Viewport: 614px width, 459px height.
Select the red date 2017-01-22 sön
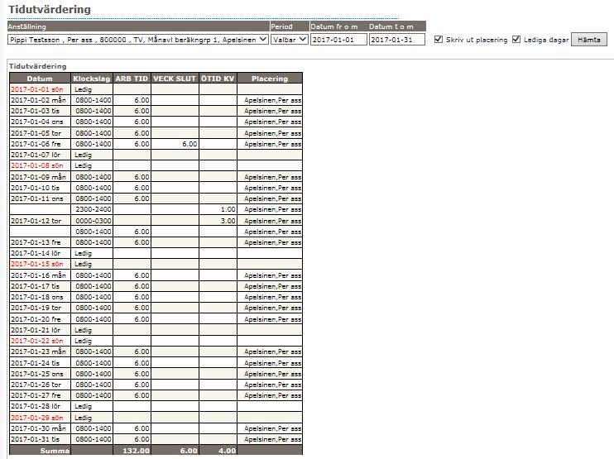(36, 341)
